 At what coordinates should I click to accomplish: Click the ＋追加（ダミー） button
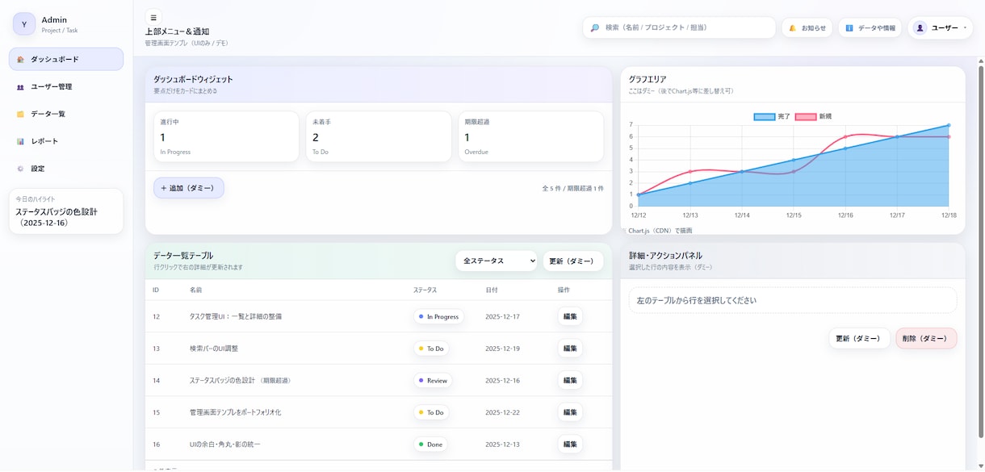[189, 188]
